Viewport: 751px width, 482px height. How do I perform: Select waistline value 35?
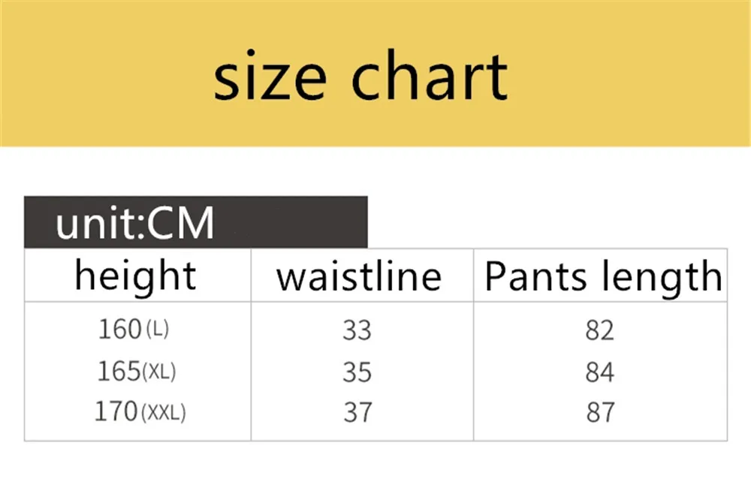pos(357,372)
